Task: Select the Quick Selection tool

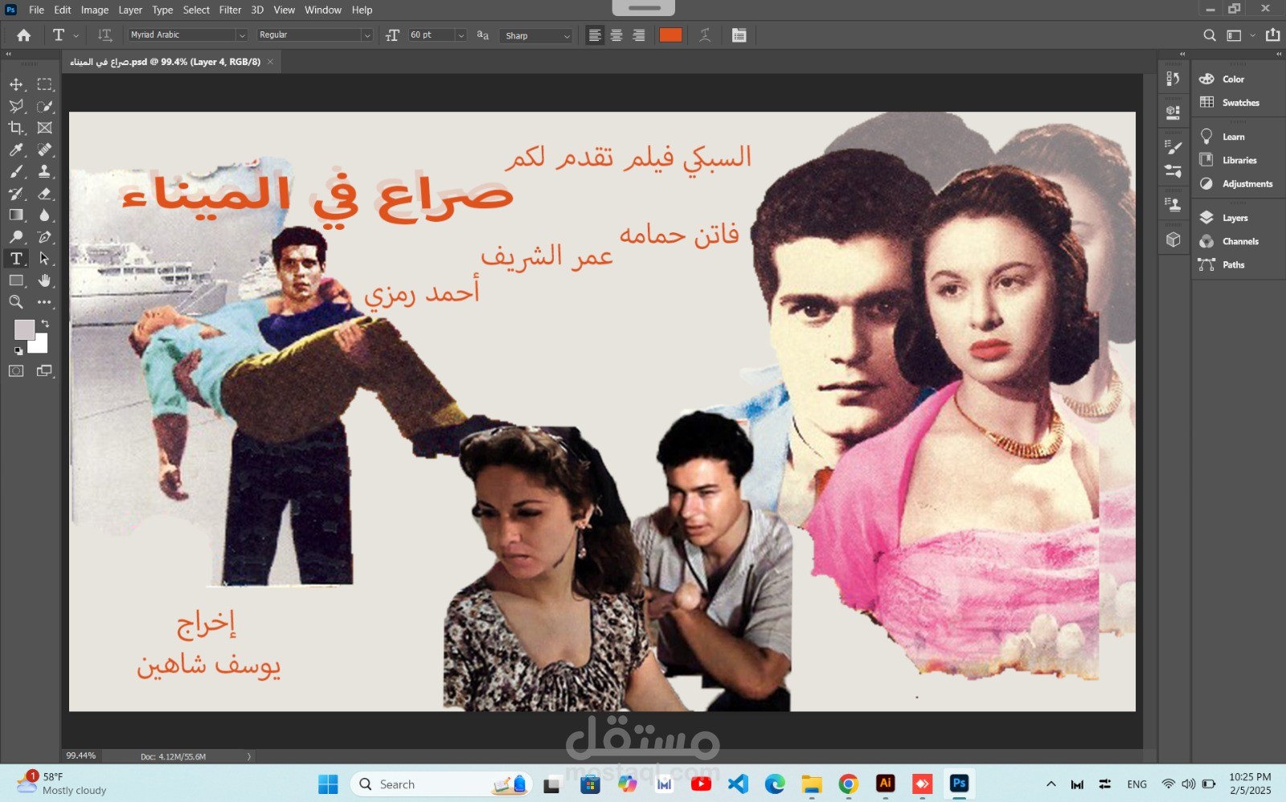Action: [x=45, y=106]
